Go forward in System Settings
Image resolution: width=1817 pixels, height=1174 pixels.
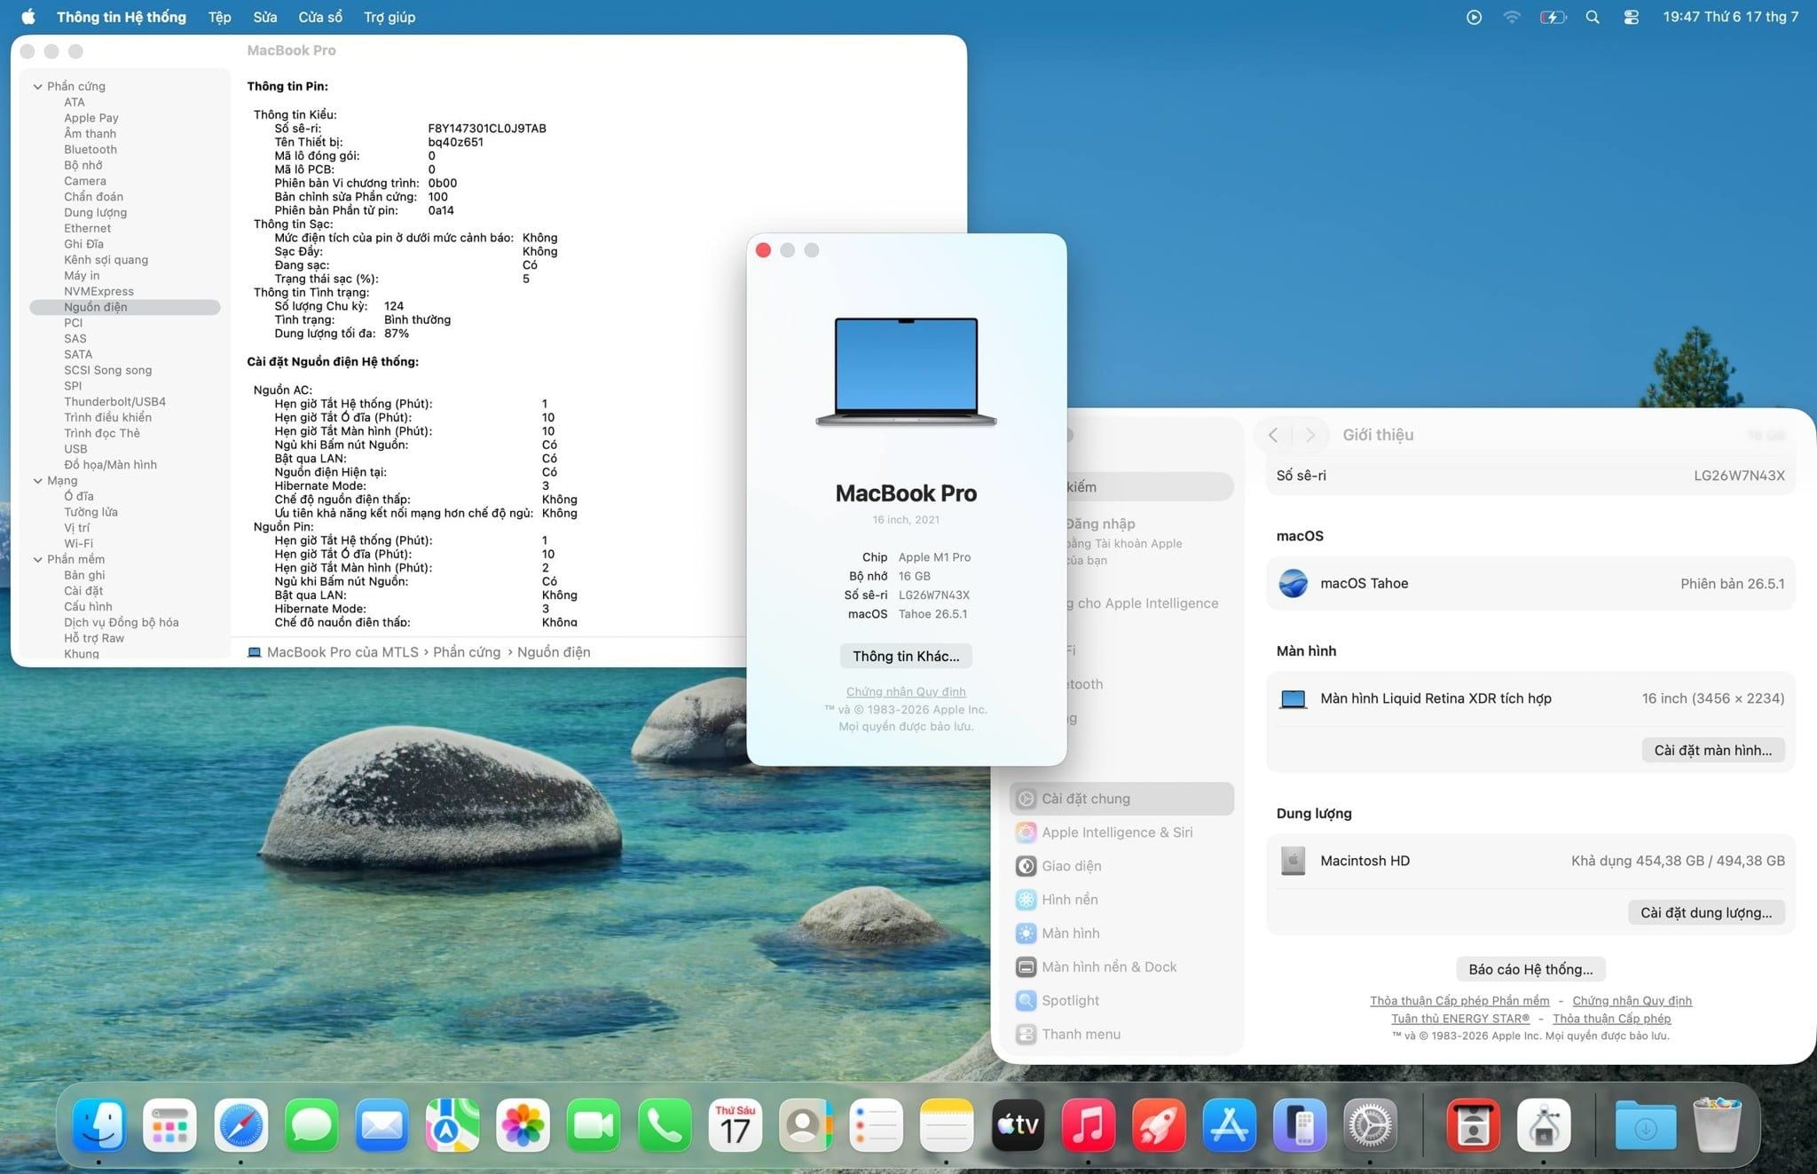coord(1310,435)
